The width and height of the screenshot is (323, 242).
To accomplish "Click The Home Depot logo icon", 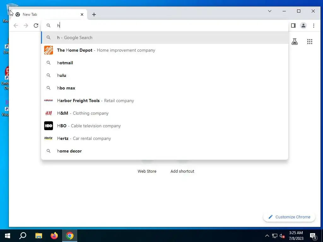I will pos(49,50).
